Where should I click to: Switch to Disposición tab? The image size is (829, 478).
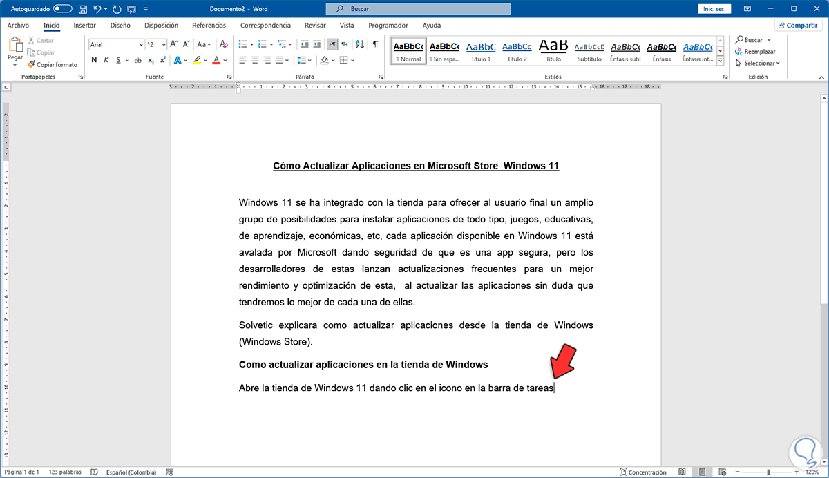point(161,25)
